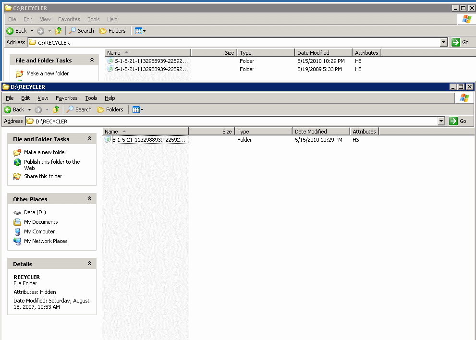
Task: Open the Tools menu in D:\RECYCLER window
Action: [91, 97]
